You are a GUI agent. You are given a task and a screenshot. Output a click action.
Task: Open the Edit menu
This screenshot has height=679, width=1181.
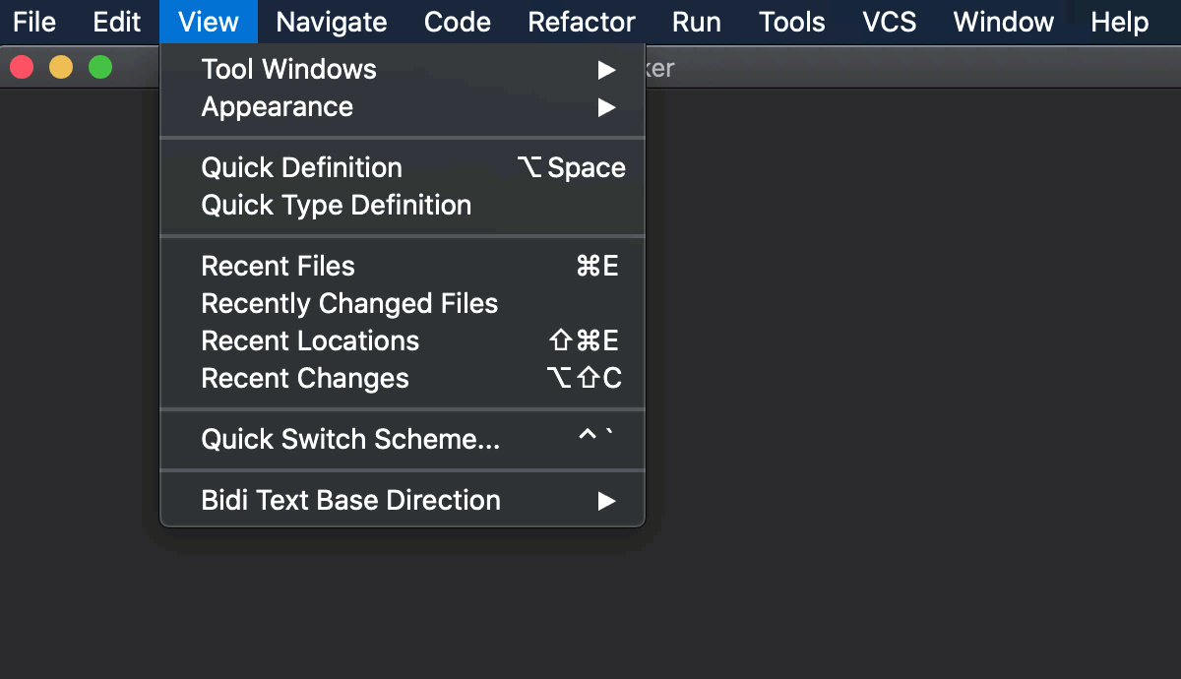coord(116,22)
